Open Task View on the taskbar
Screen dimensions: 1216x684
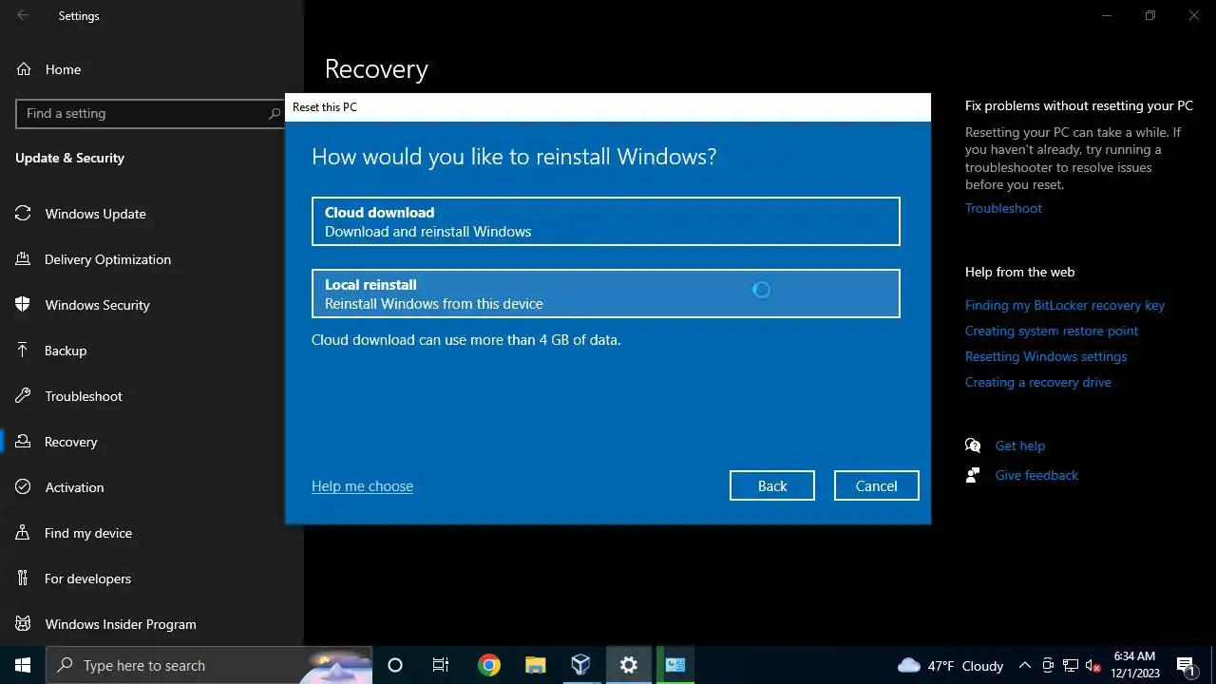(441, 665)
